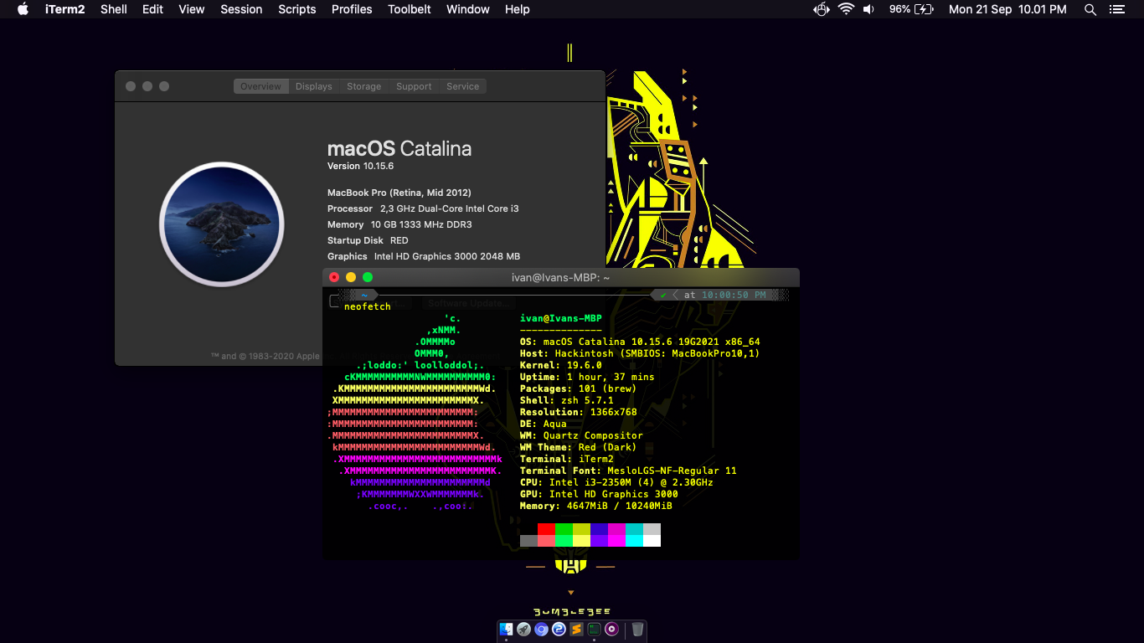Open the iTerm2 application menu
The image size is (1144, 643).
click(64, 9)
